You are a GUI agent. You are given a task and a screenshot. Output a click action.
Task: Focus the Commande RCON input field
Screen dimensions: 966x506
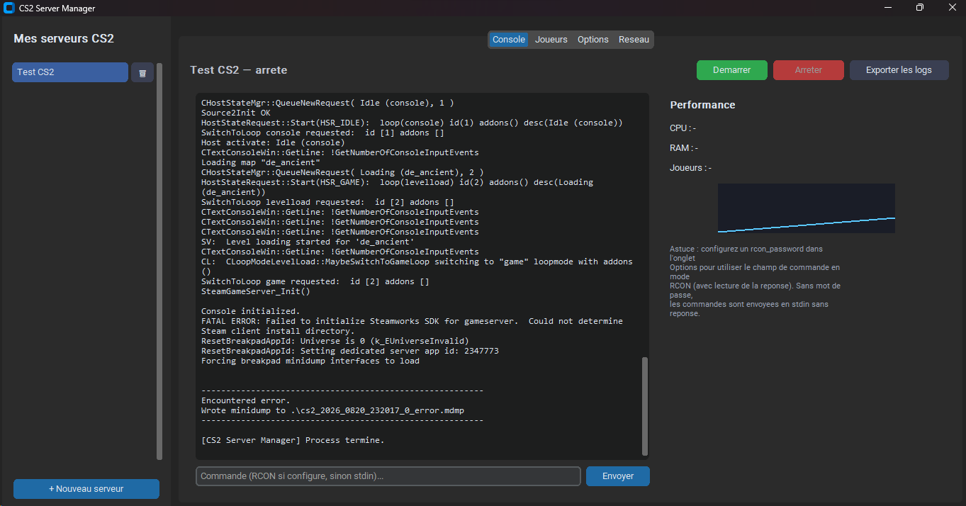pos(388,476)
